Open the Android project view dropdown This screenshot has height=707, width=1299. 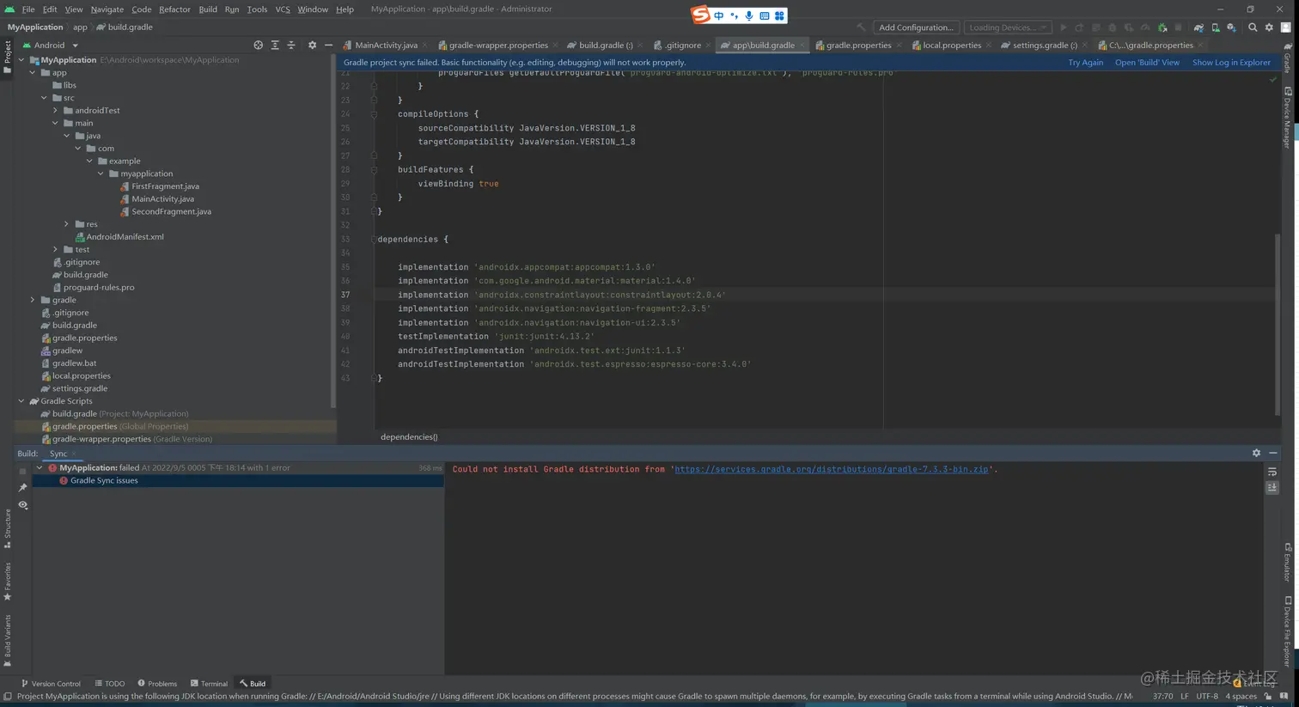(x=51, y=45)
